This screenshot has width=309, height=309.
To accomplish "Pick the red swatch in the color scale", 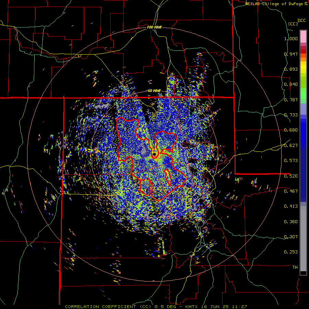I will (303, 51).
